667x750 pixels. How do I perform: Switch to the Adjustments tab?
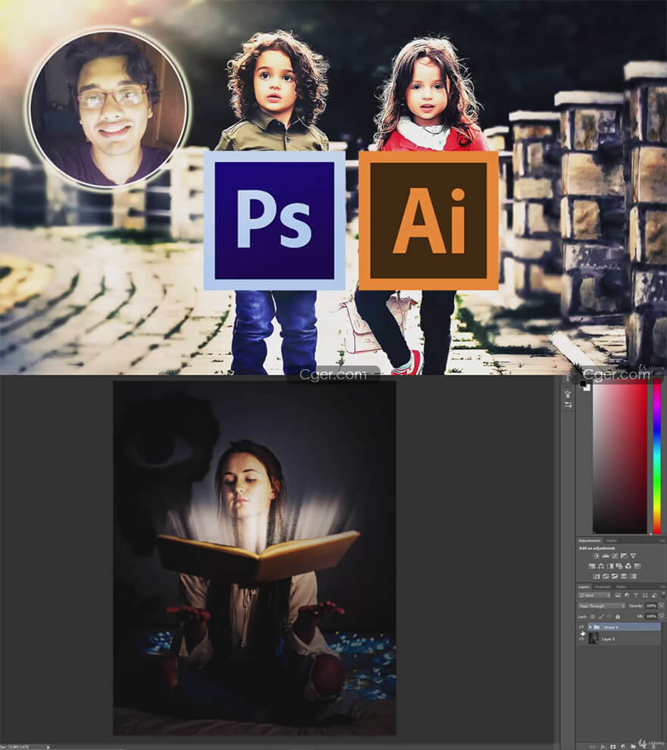pyautogui.click(x=589, y=541)
